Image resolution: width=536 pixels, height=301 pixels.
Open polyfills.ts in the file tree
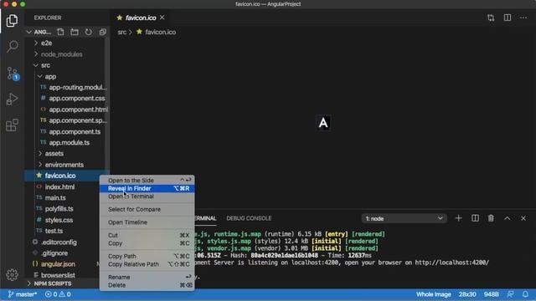(59, 209)
